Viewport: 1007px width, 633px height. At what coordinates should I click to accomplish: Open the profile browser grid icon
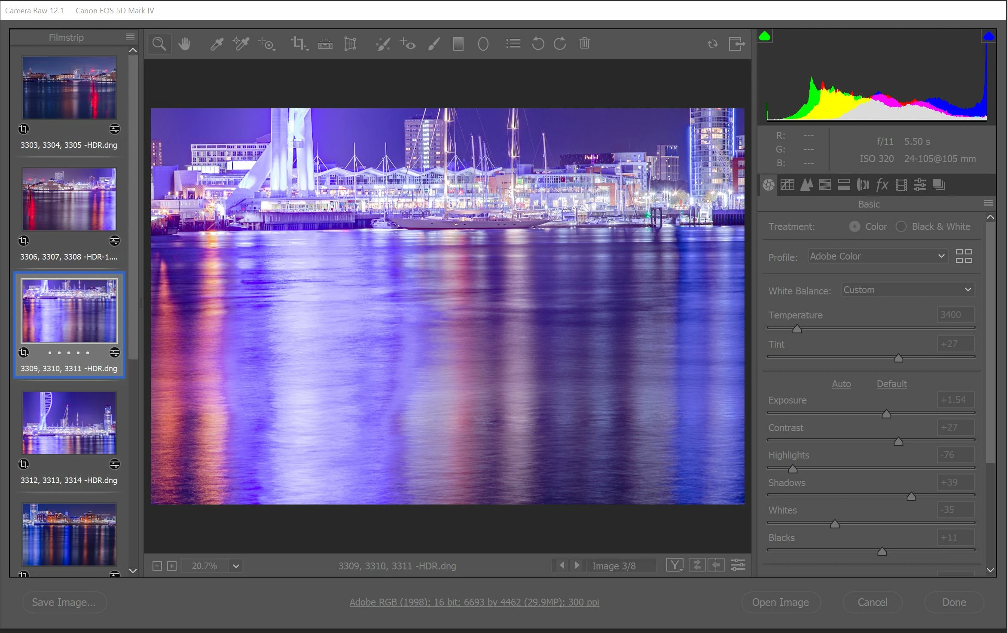pyautogui.click(x=964, y=256)
